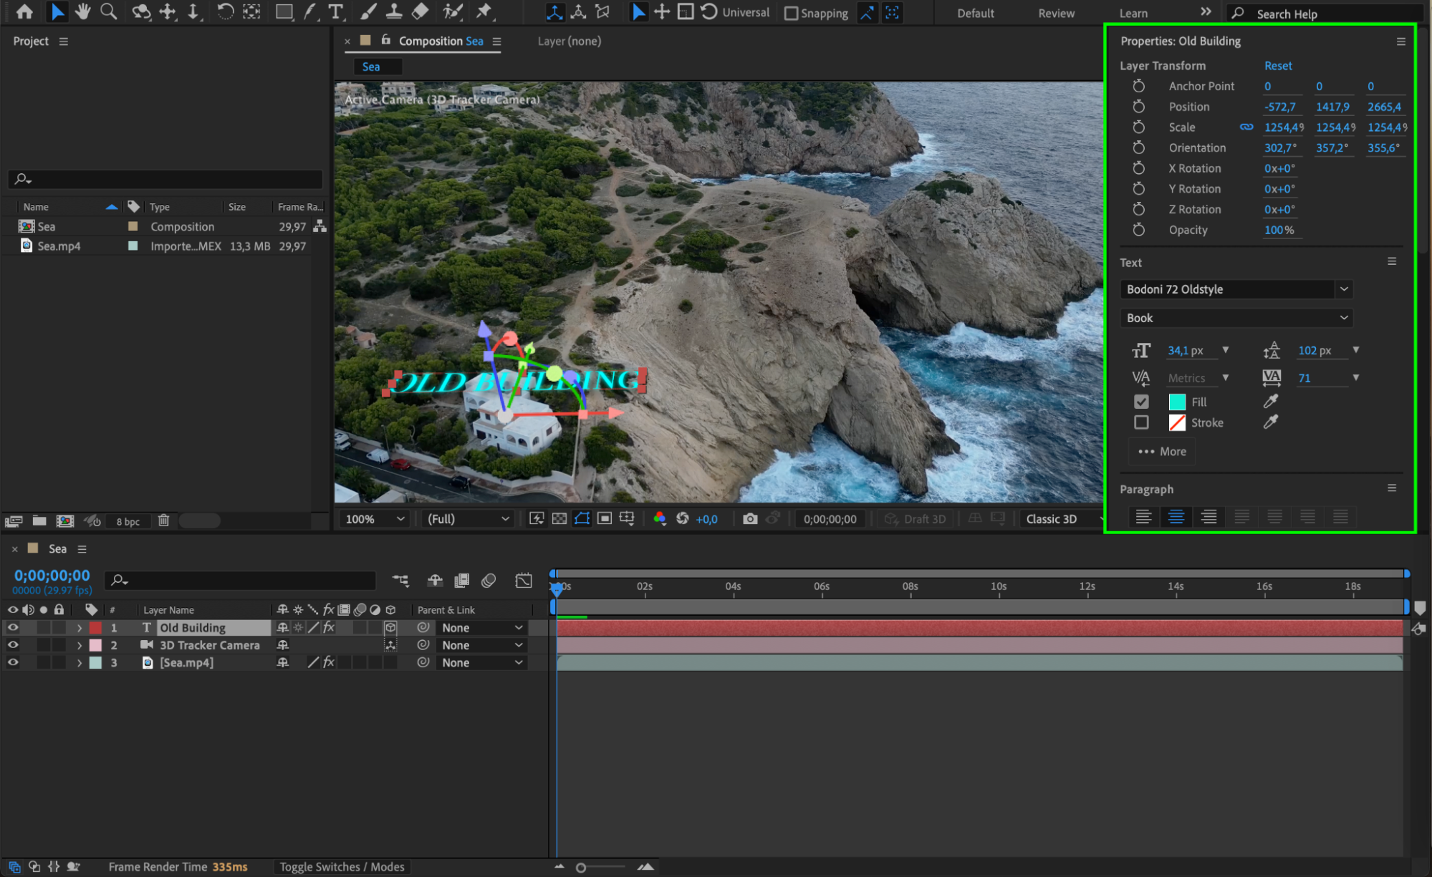Click the Home icon
This screenshot has width=1432, height=877.
click(x=24, y=11)
